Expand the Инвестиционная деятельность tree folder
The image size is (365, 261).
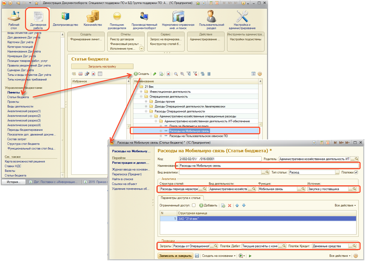(x=141, y=92)
